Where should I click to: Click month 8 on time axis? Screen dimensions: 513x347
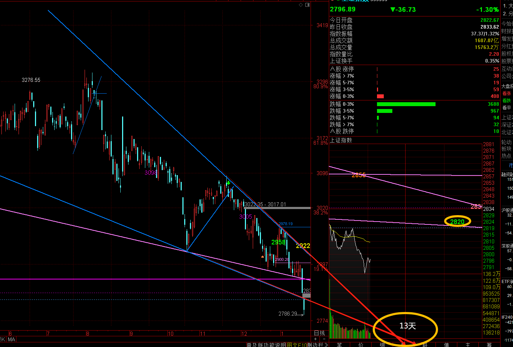coord(88,334)
